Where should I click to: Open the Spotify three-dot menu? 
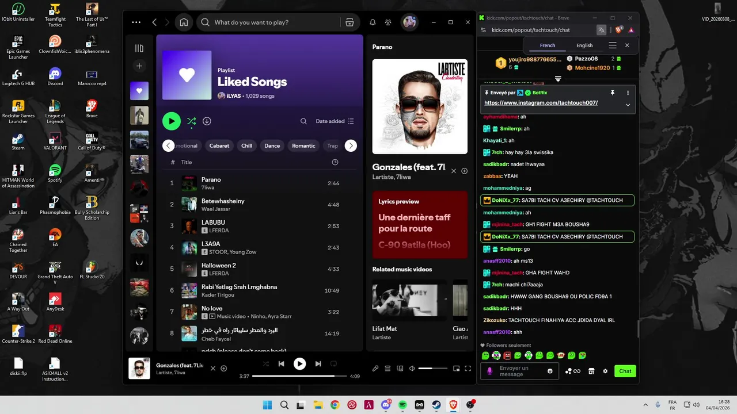click(x=136, y=22)
